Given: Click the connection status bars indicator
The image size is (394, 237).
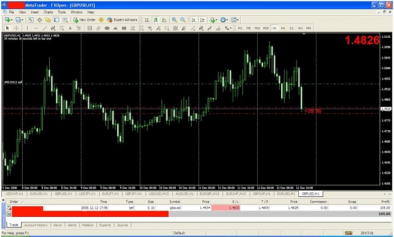Looking at the screenshot, I should (349, 233).
